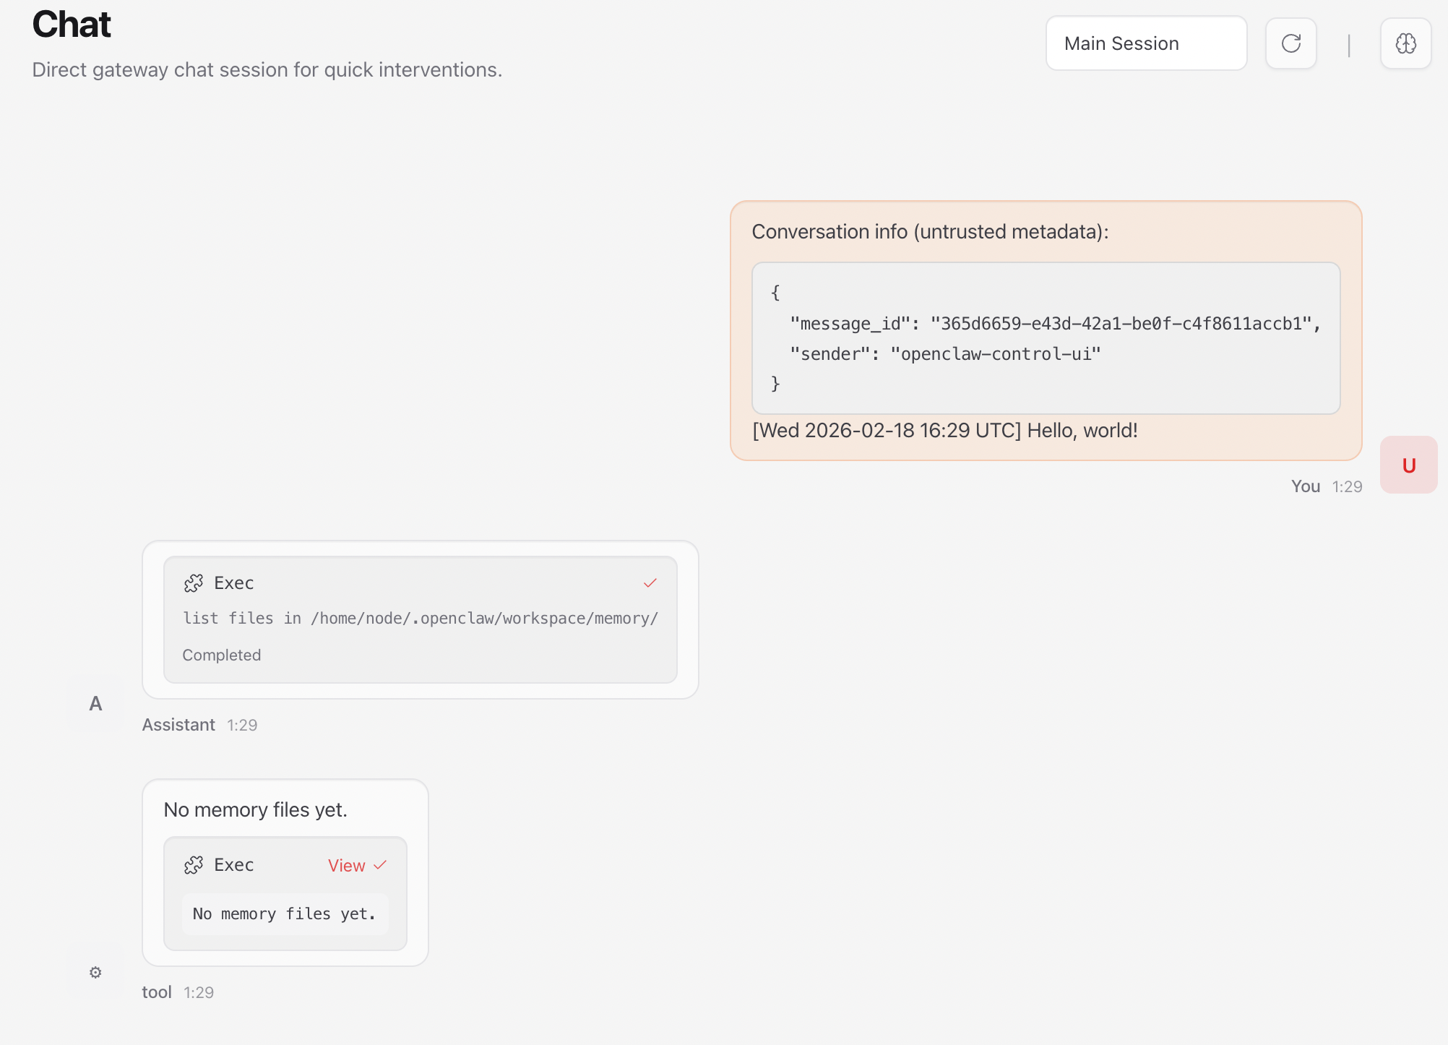
Task: Click the user avatar U
Action: click(x=1408, y=465)
